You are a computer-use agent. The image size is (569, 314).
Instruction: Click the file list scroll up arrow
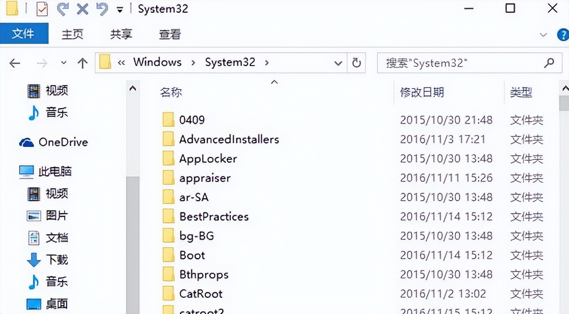(565, 88)
